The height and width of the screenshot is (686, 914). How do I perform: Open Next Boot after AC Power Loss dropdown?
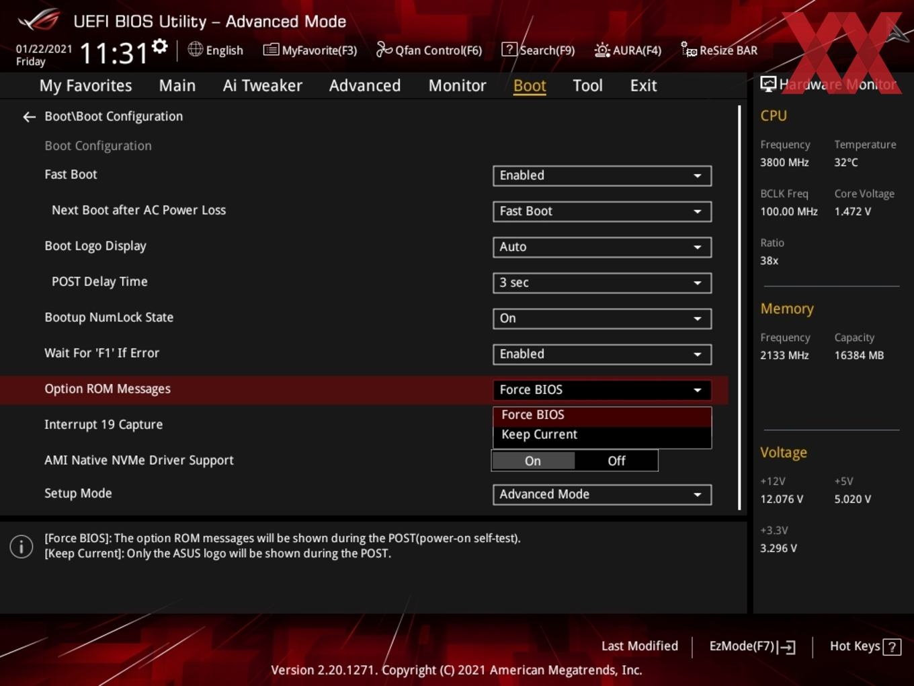[x=602, y=211]
